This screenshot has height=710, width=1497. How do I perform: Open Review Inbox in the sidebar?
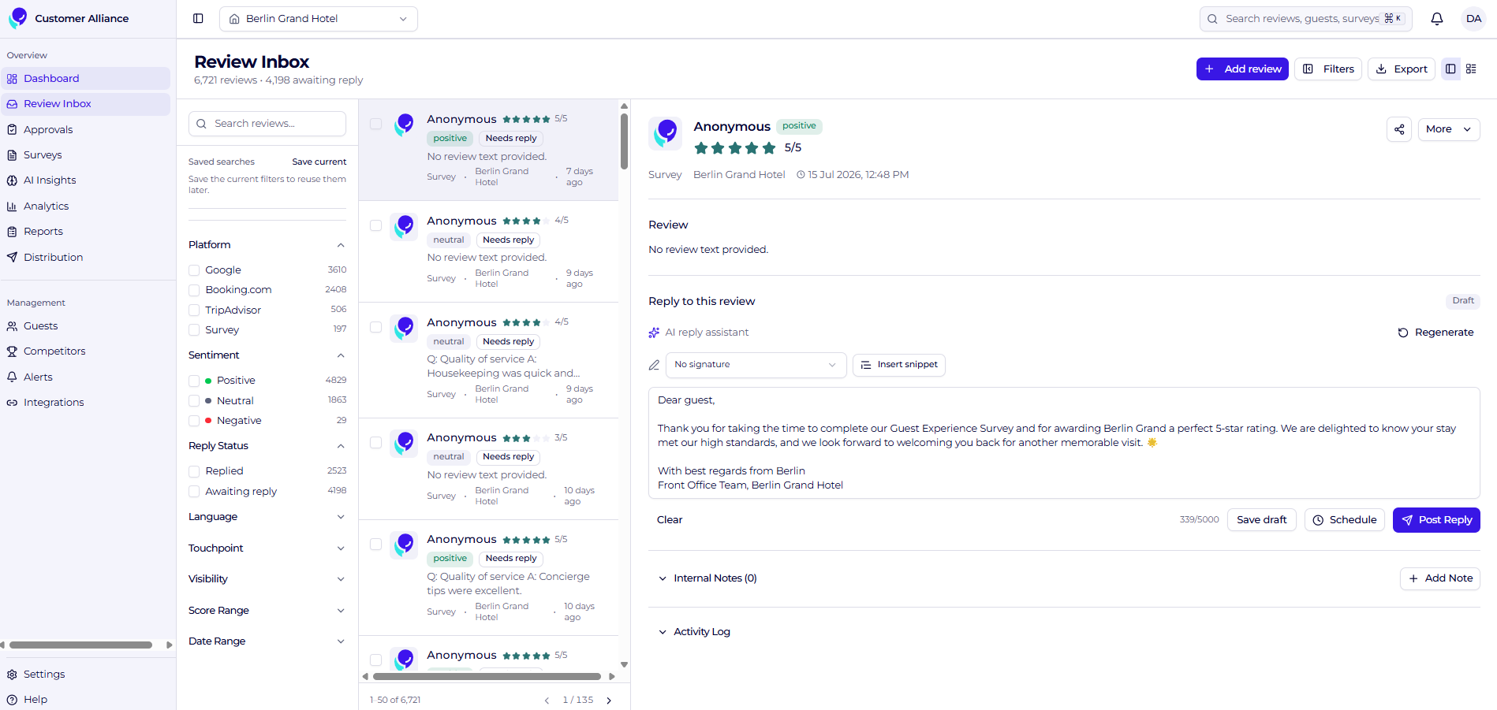[x=86, y=104]
